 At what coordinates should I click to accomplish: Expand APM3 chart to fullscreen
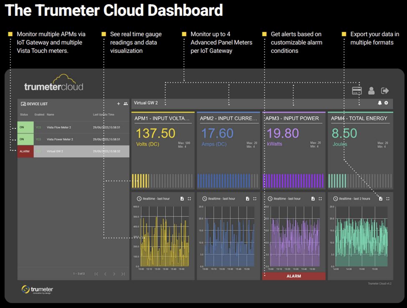pos(320,199)
